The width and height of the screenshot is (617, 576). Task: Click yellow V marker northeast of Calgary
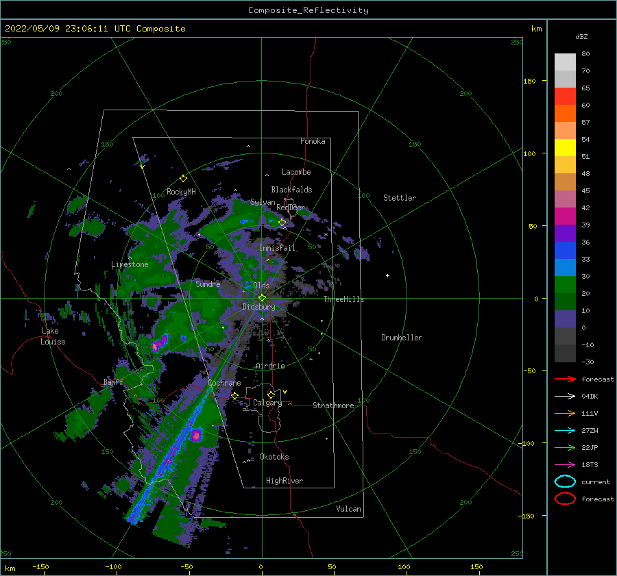(285, 392)
